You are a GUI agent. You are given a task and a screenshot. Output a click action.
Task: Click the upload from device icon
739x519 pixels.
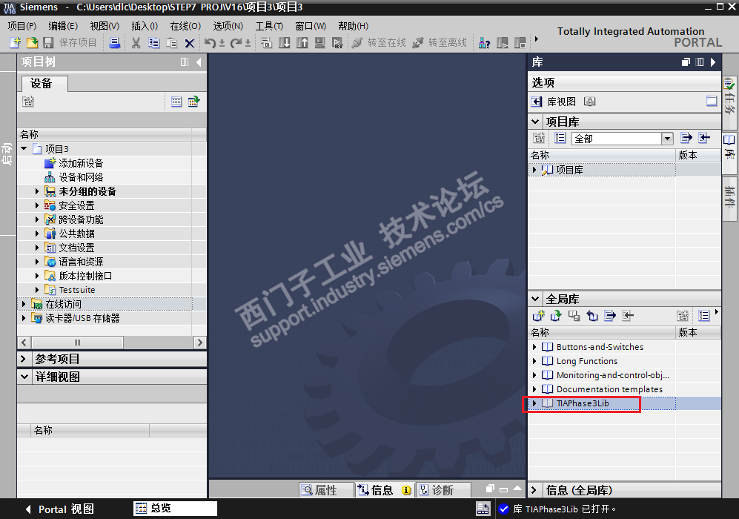coord(302,43)
